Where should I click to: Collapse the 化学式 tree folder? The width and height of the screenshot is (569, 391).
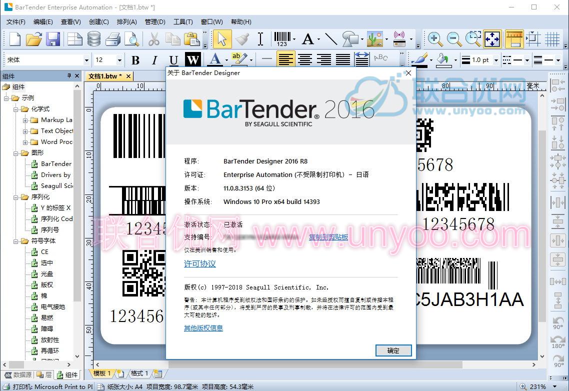point(15,109)
